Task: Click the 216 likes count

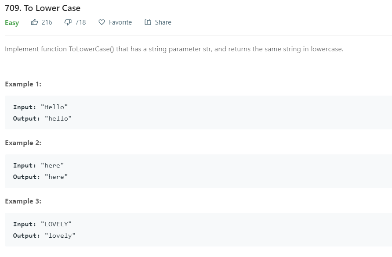Action: (x=47, y=22)
